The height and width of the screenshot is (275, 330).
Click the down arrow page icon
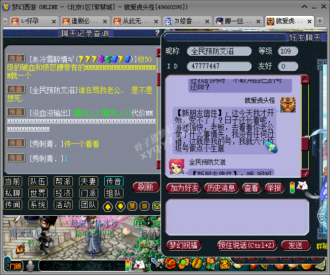120,206
